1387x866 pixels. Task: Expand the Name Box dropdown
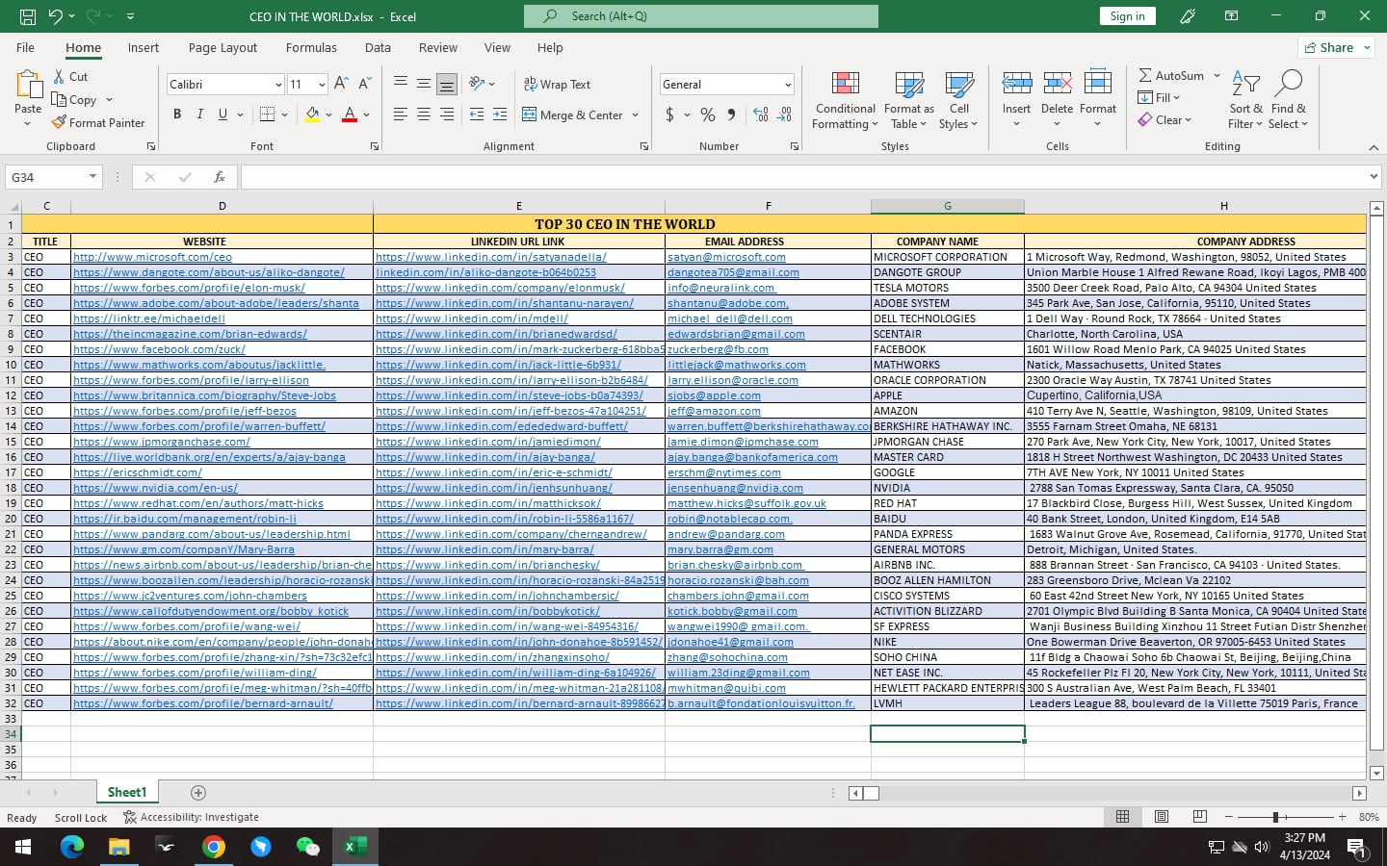tap(92, 177)
